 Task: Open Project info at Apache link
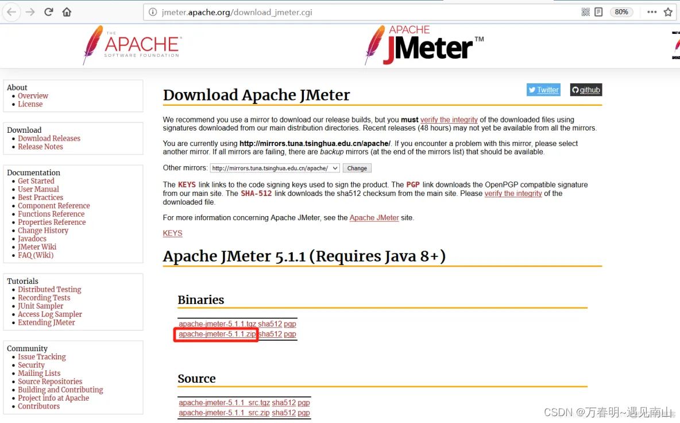click(x=53, y=398)
